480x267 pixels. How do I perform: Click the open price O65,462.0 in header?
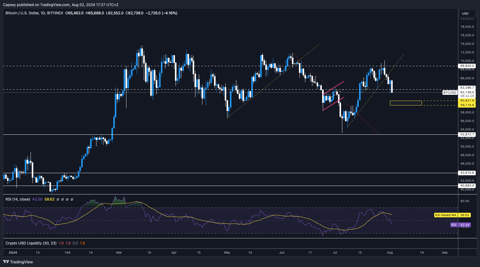coord(74,13)
